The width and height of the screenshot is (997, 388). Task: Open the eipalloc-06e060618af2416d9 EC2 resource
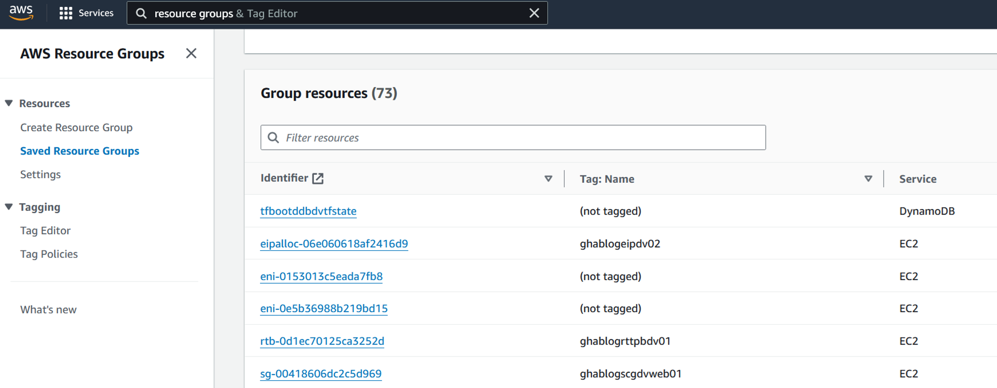[x=334, y=244]
